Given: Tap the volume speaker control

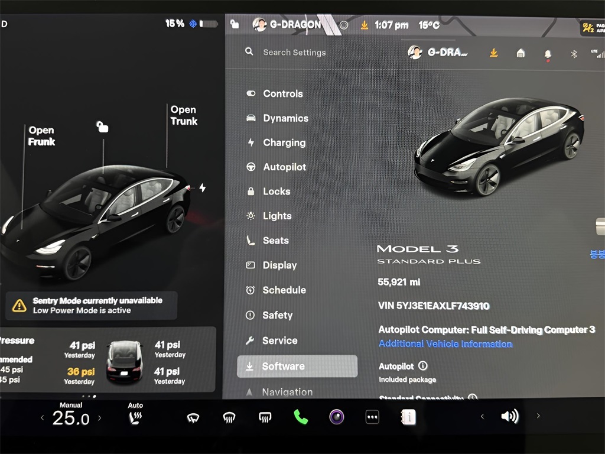Looking at the screenshot, I should pyautogui.click(x=509, y=417).
